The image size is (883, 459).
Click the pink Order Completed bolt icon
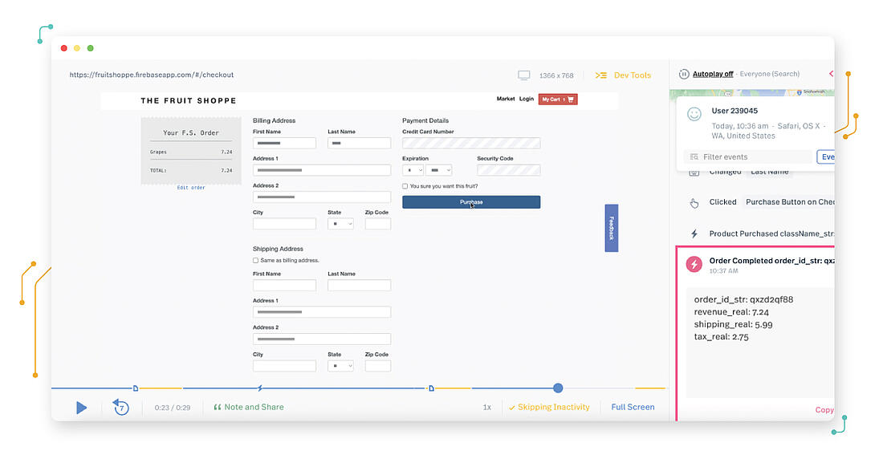[x=694, y=264]
